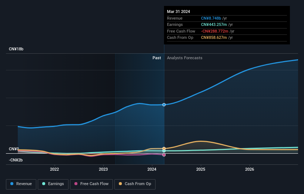This screenshot has width=304, height=194.
Task: Click the orange Cash From Op data point
Action: pos(164,148)
